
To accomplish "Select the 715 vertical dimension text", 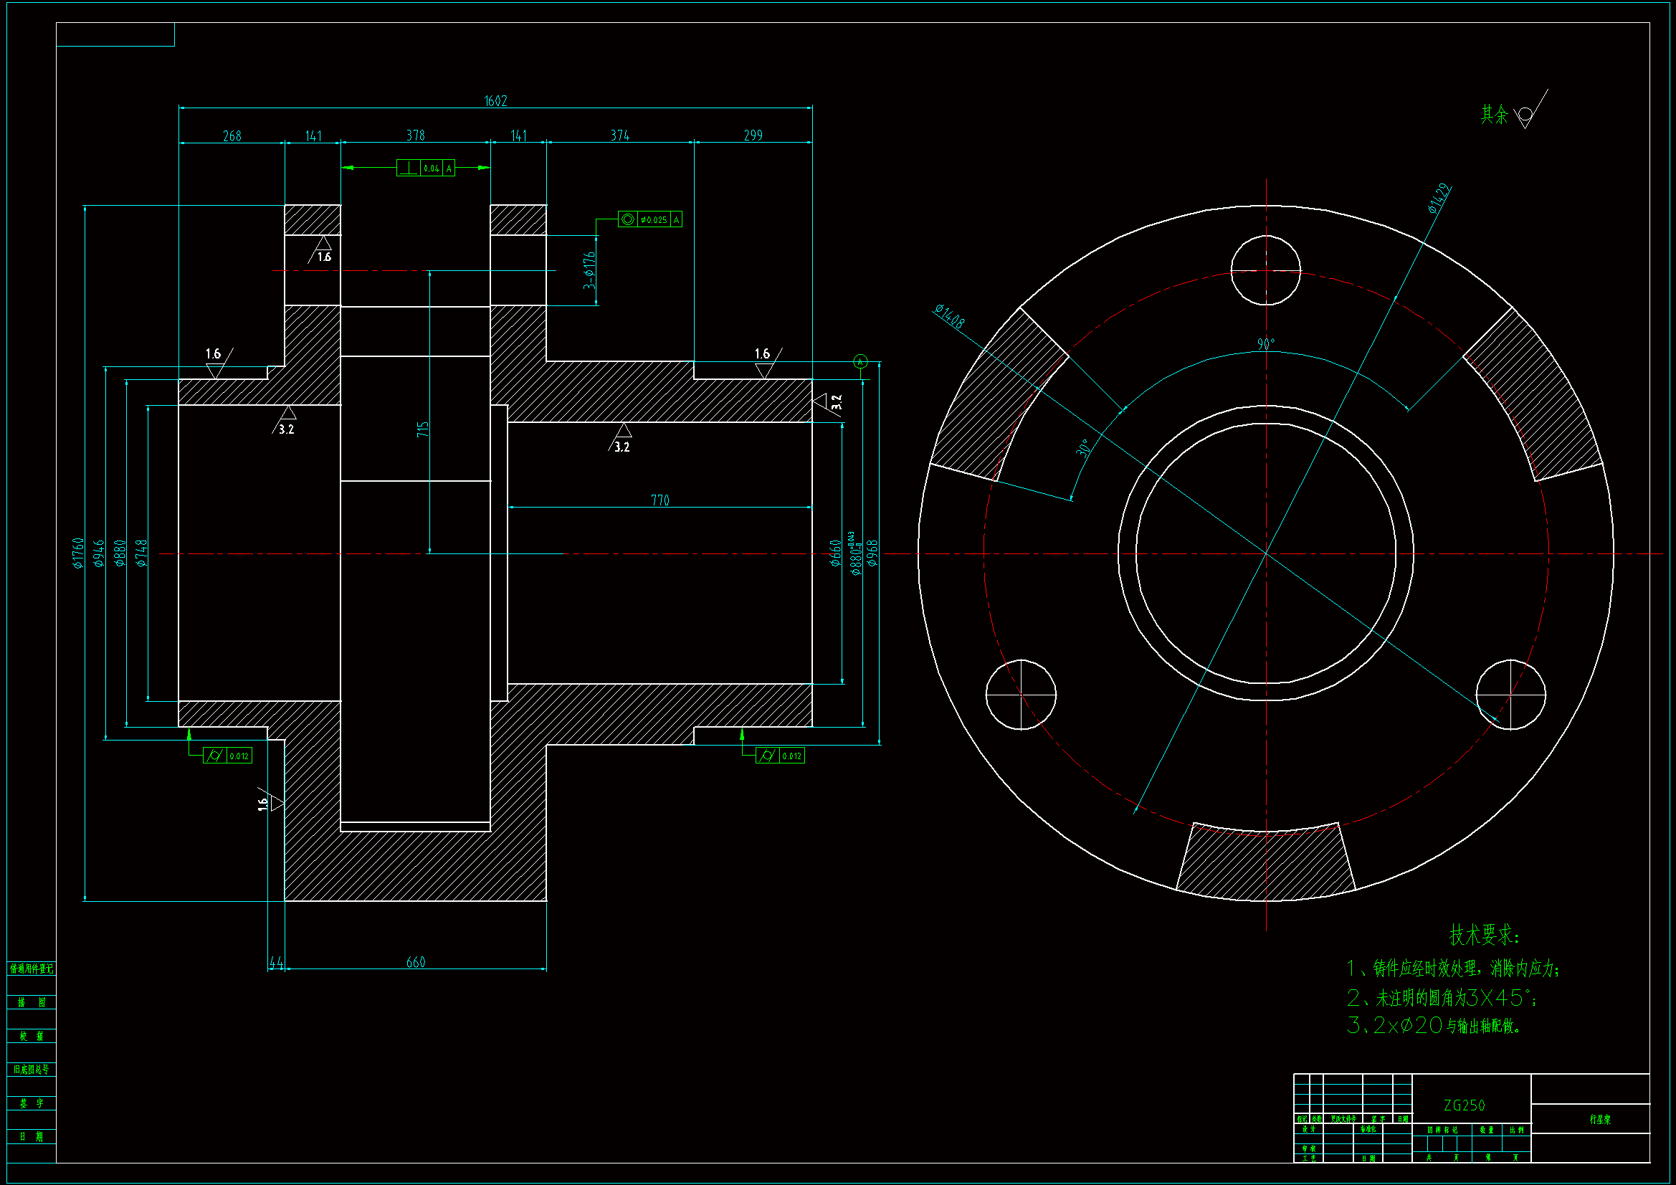I will tap(423, 429).
